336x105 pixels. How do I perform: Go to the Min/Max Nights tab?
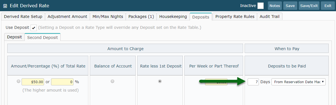pyautogui.click(x=108, y=17)
